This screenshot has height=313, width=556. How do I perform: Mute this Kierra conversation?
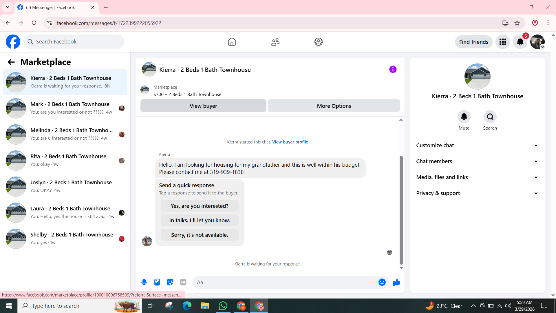click(464, 117)
